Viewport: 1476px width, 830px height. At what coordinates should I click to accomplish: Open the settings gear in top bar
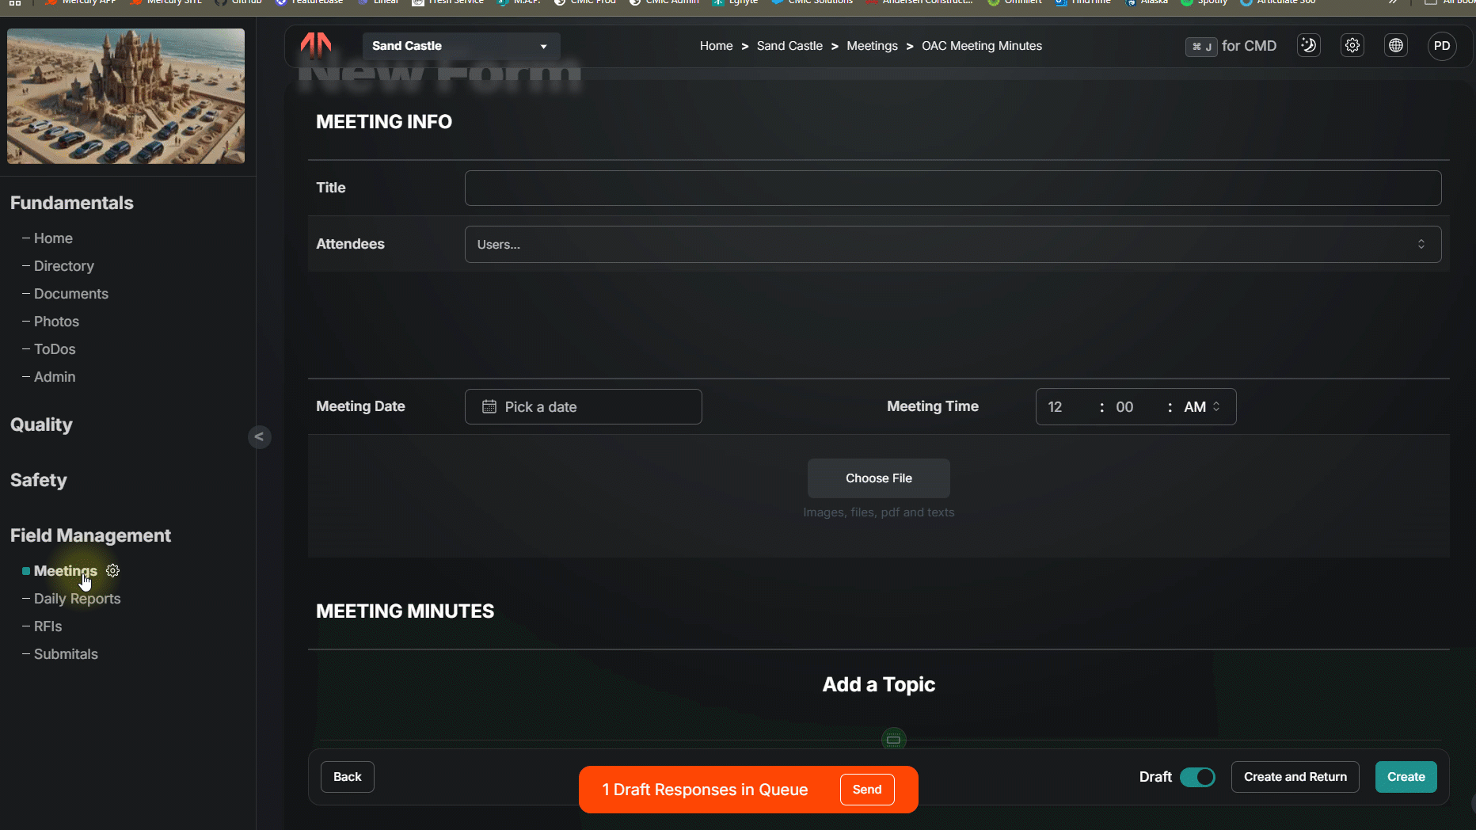point(1352,46)
